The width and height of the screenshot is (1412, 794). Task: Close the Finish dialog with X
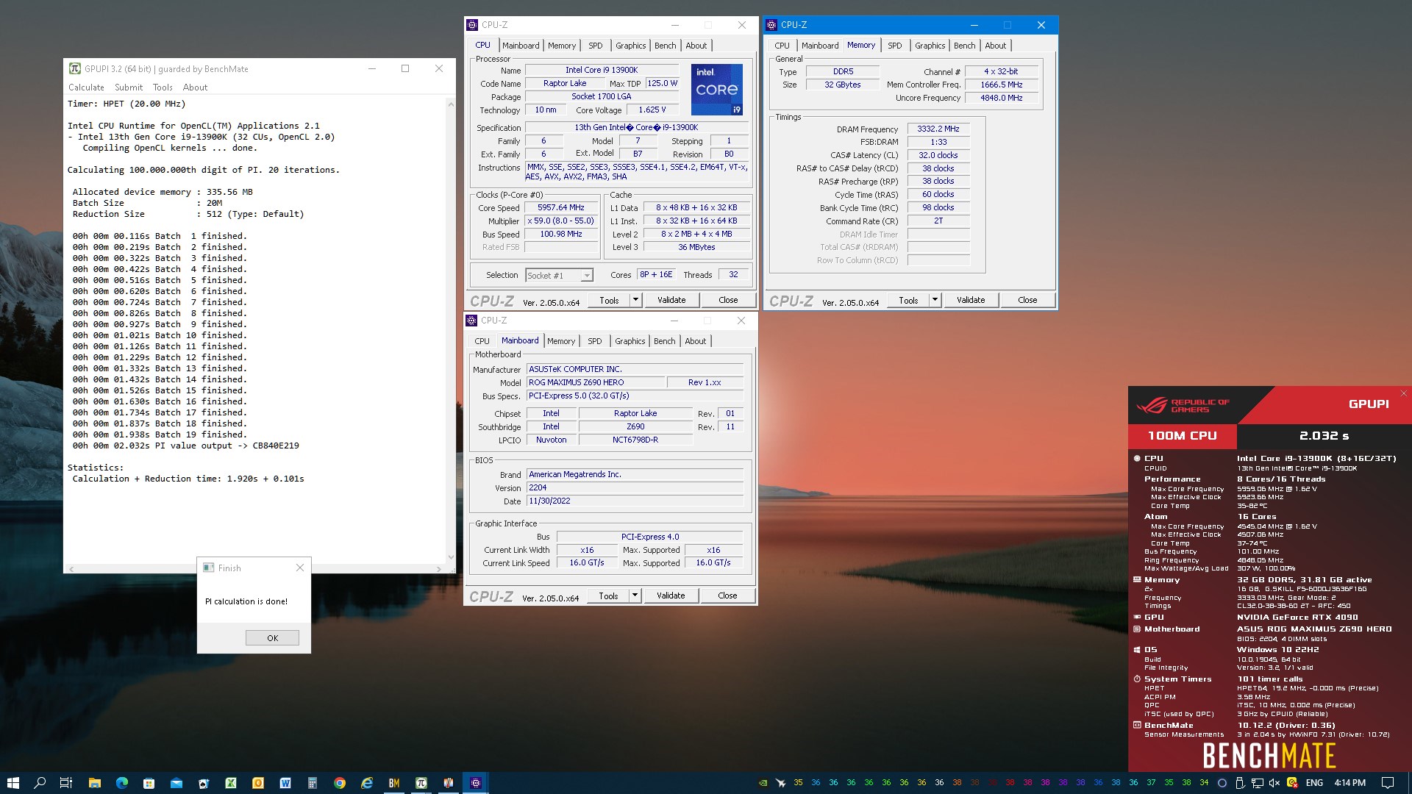coord(299,568)
